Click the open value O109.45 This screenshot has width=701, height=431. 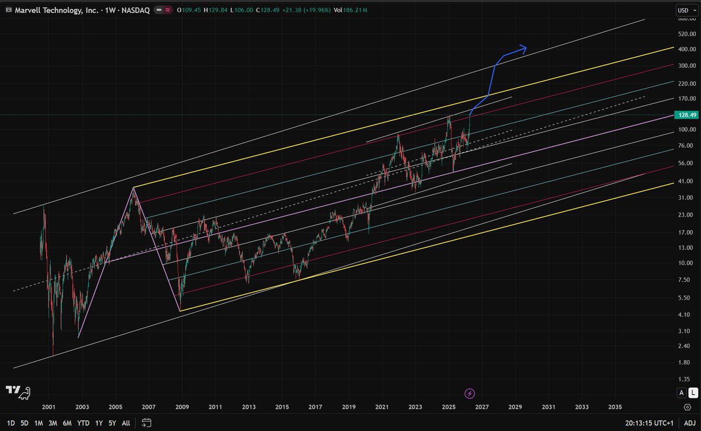point(190,10)
